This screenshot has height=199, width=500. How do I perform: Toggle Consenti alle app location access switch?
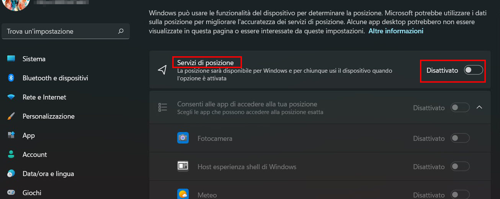[x=460, y=108]
